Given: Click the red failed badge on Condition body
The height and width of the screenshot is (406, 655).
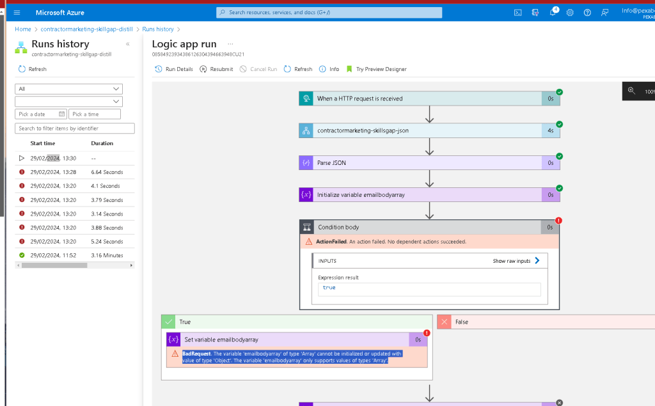Looking at the screenshot, I should point(558,221).
